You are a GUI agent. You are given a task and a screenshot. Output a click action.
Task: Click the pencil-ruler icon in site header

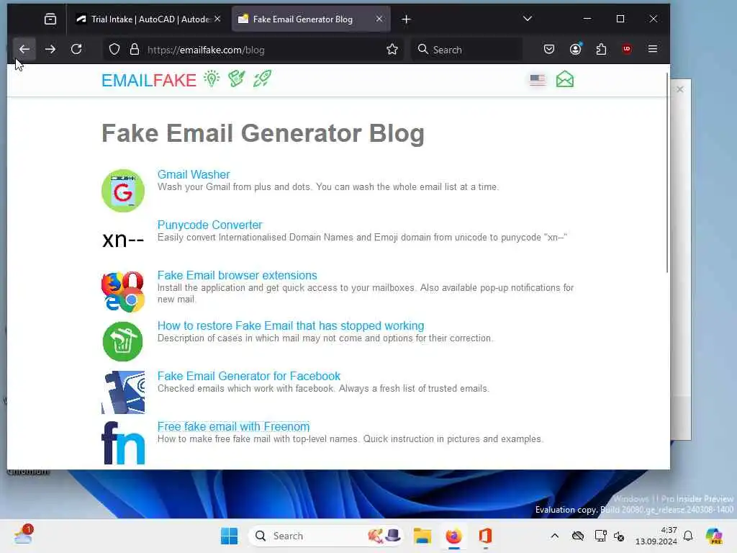tap(236, 78)
